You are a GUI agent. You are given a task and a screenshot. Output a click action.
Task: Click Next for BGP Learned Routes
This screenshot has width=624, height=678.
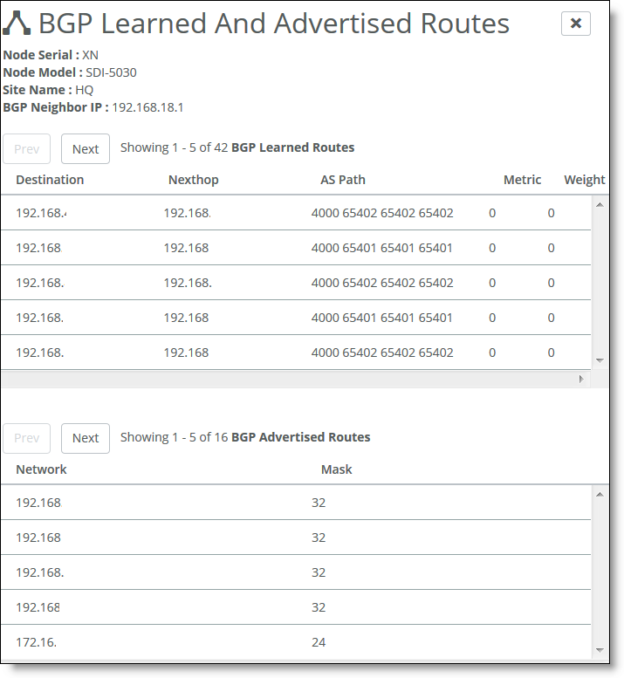point(86,148)
